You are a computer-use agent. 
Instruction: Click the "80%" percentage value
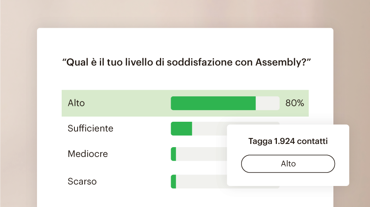tap(294, 103)
